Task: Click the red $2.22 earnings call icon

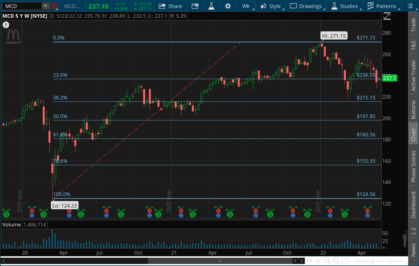Action: pos(150,211)
